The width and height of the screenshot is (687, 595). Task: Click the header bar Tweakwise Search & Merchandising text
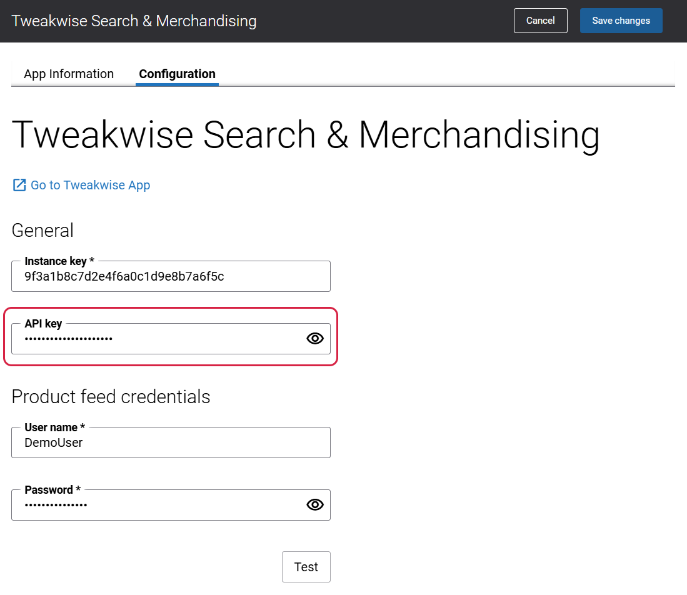point(134,21)
